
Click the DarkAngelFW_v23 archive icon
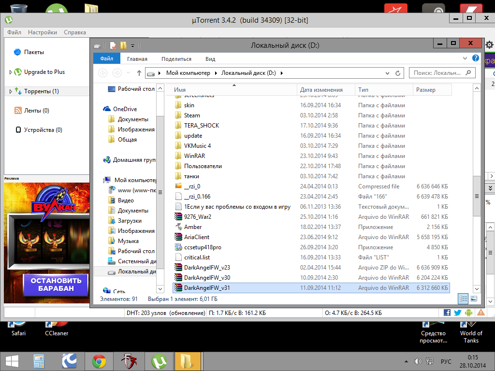pos(178,268)
